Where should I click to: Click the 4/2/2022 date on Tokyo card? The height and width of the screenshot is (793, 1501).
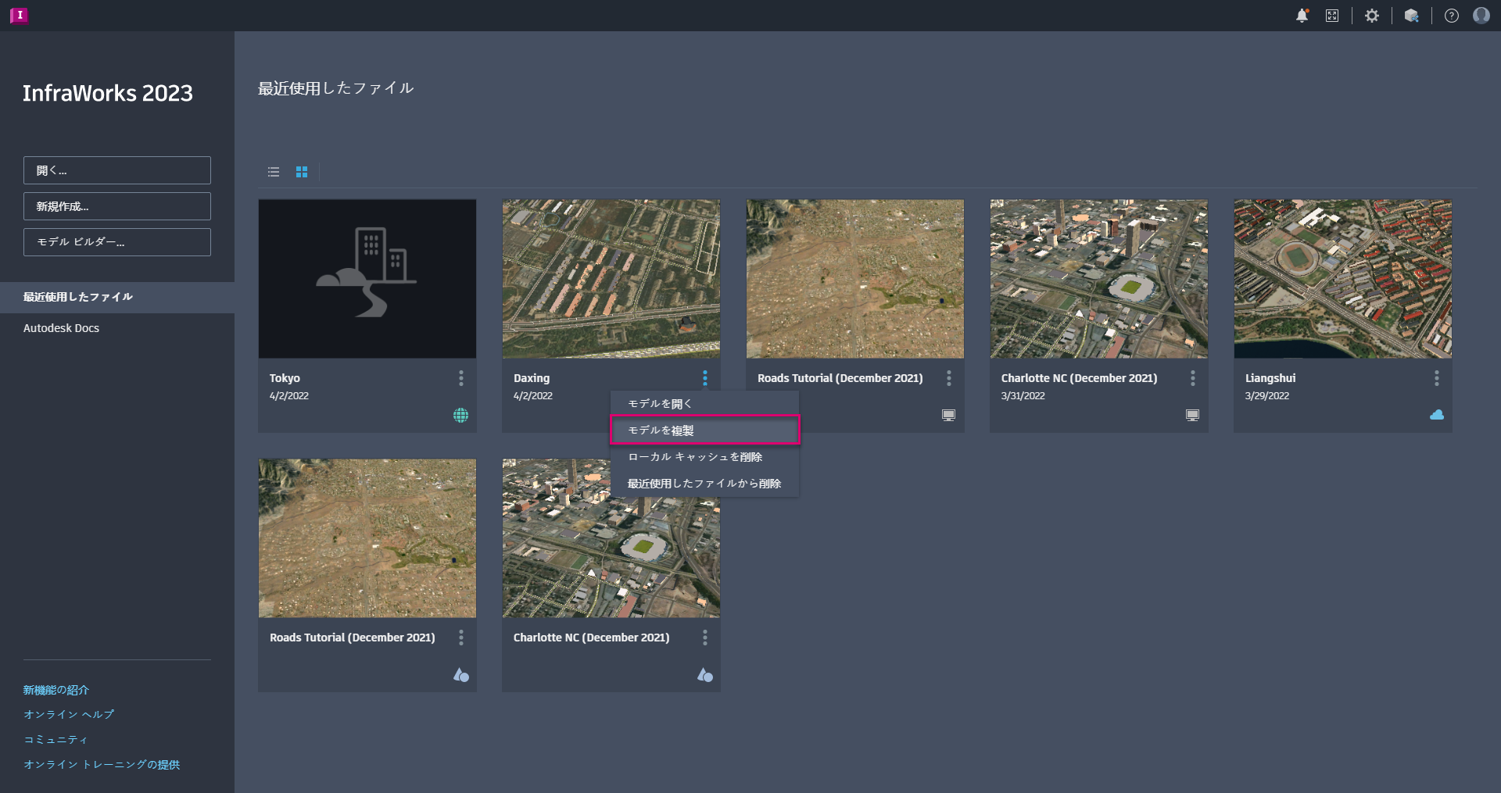tap(289, 396)
